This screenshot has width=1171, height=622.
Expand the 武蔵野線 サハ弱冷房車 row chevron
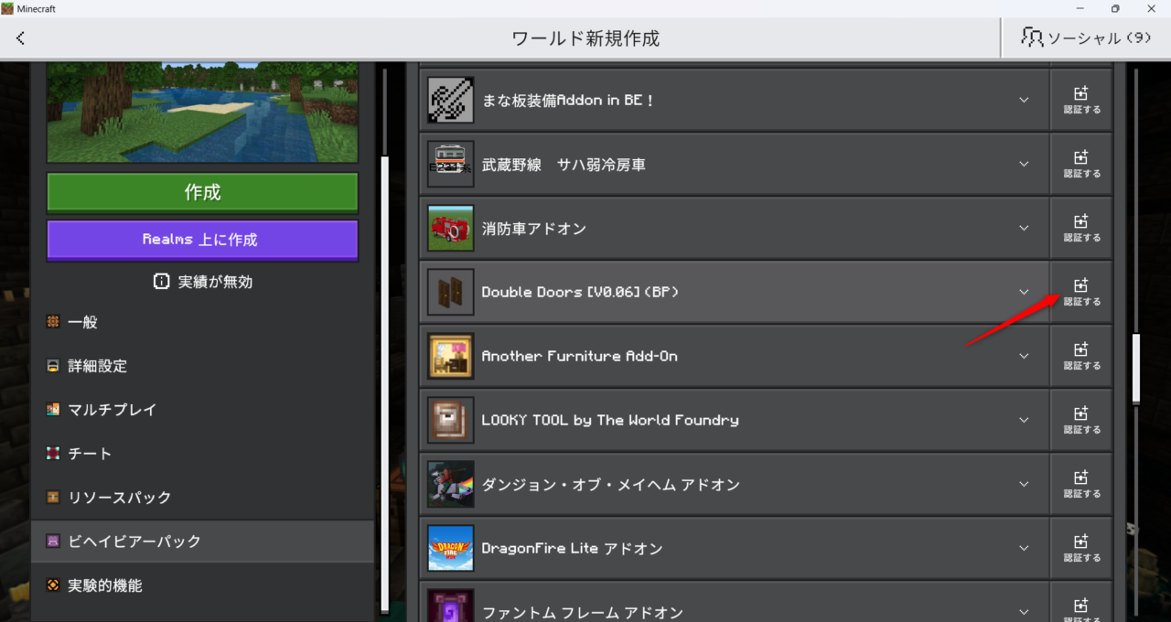(x=1024, y=165)
